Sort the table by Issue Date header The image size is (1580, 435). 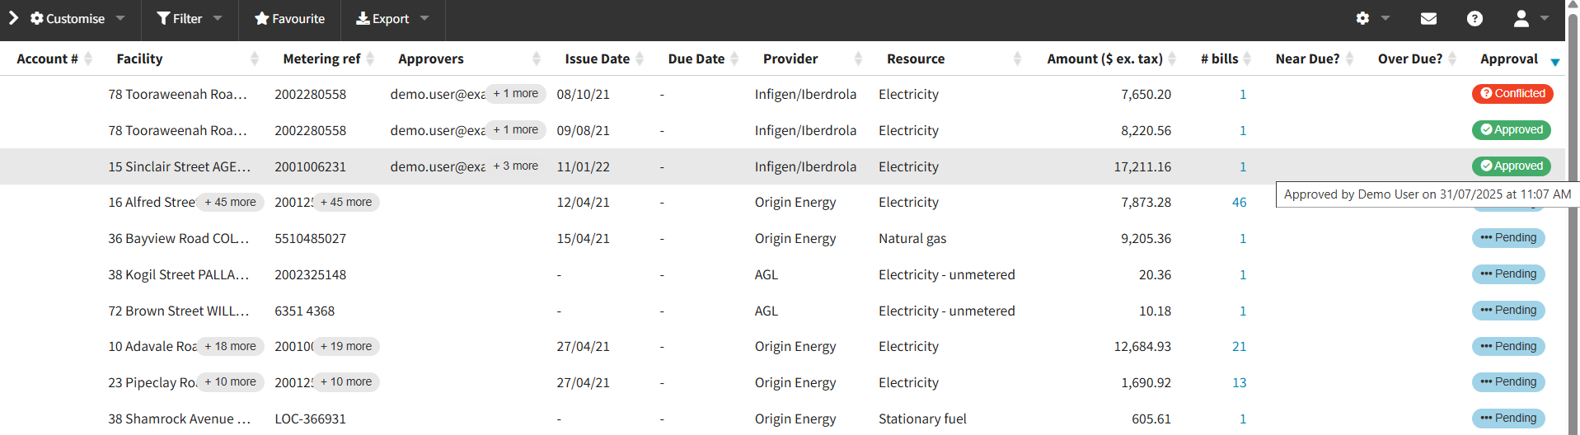pyautogui.click(x=597, y=58)
